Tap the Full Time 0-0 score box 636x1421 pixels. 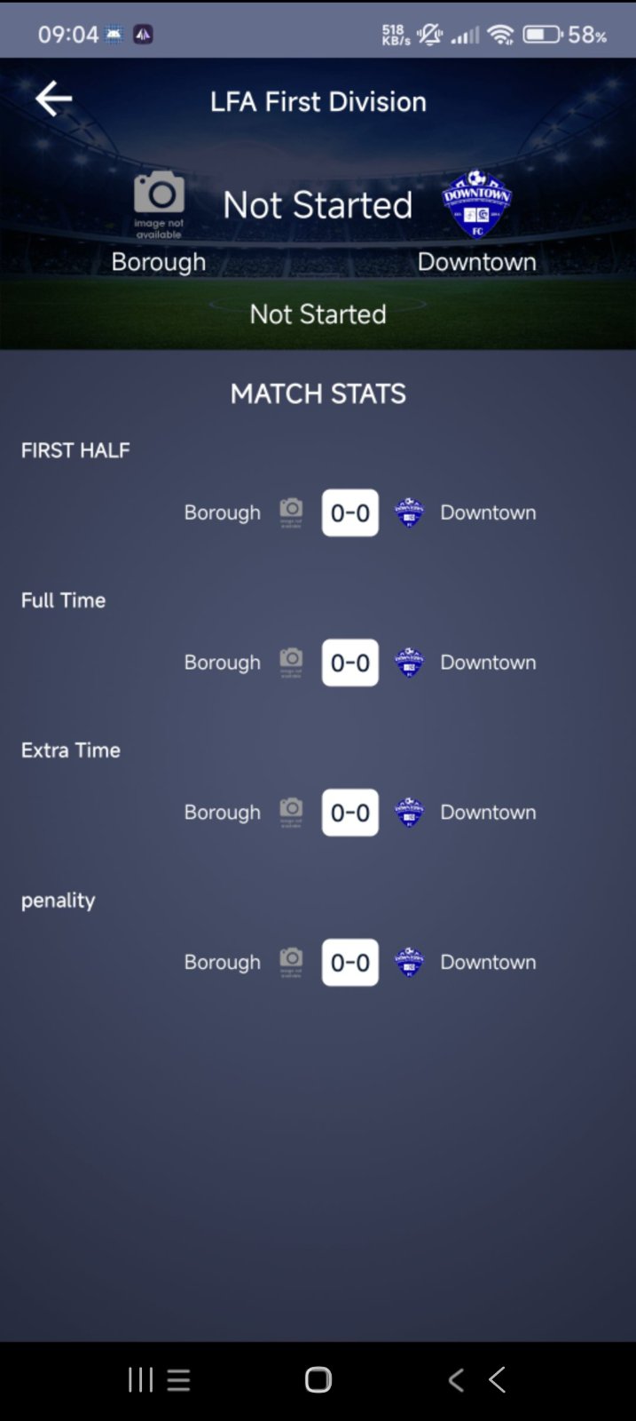click(350, 663)
